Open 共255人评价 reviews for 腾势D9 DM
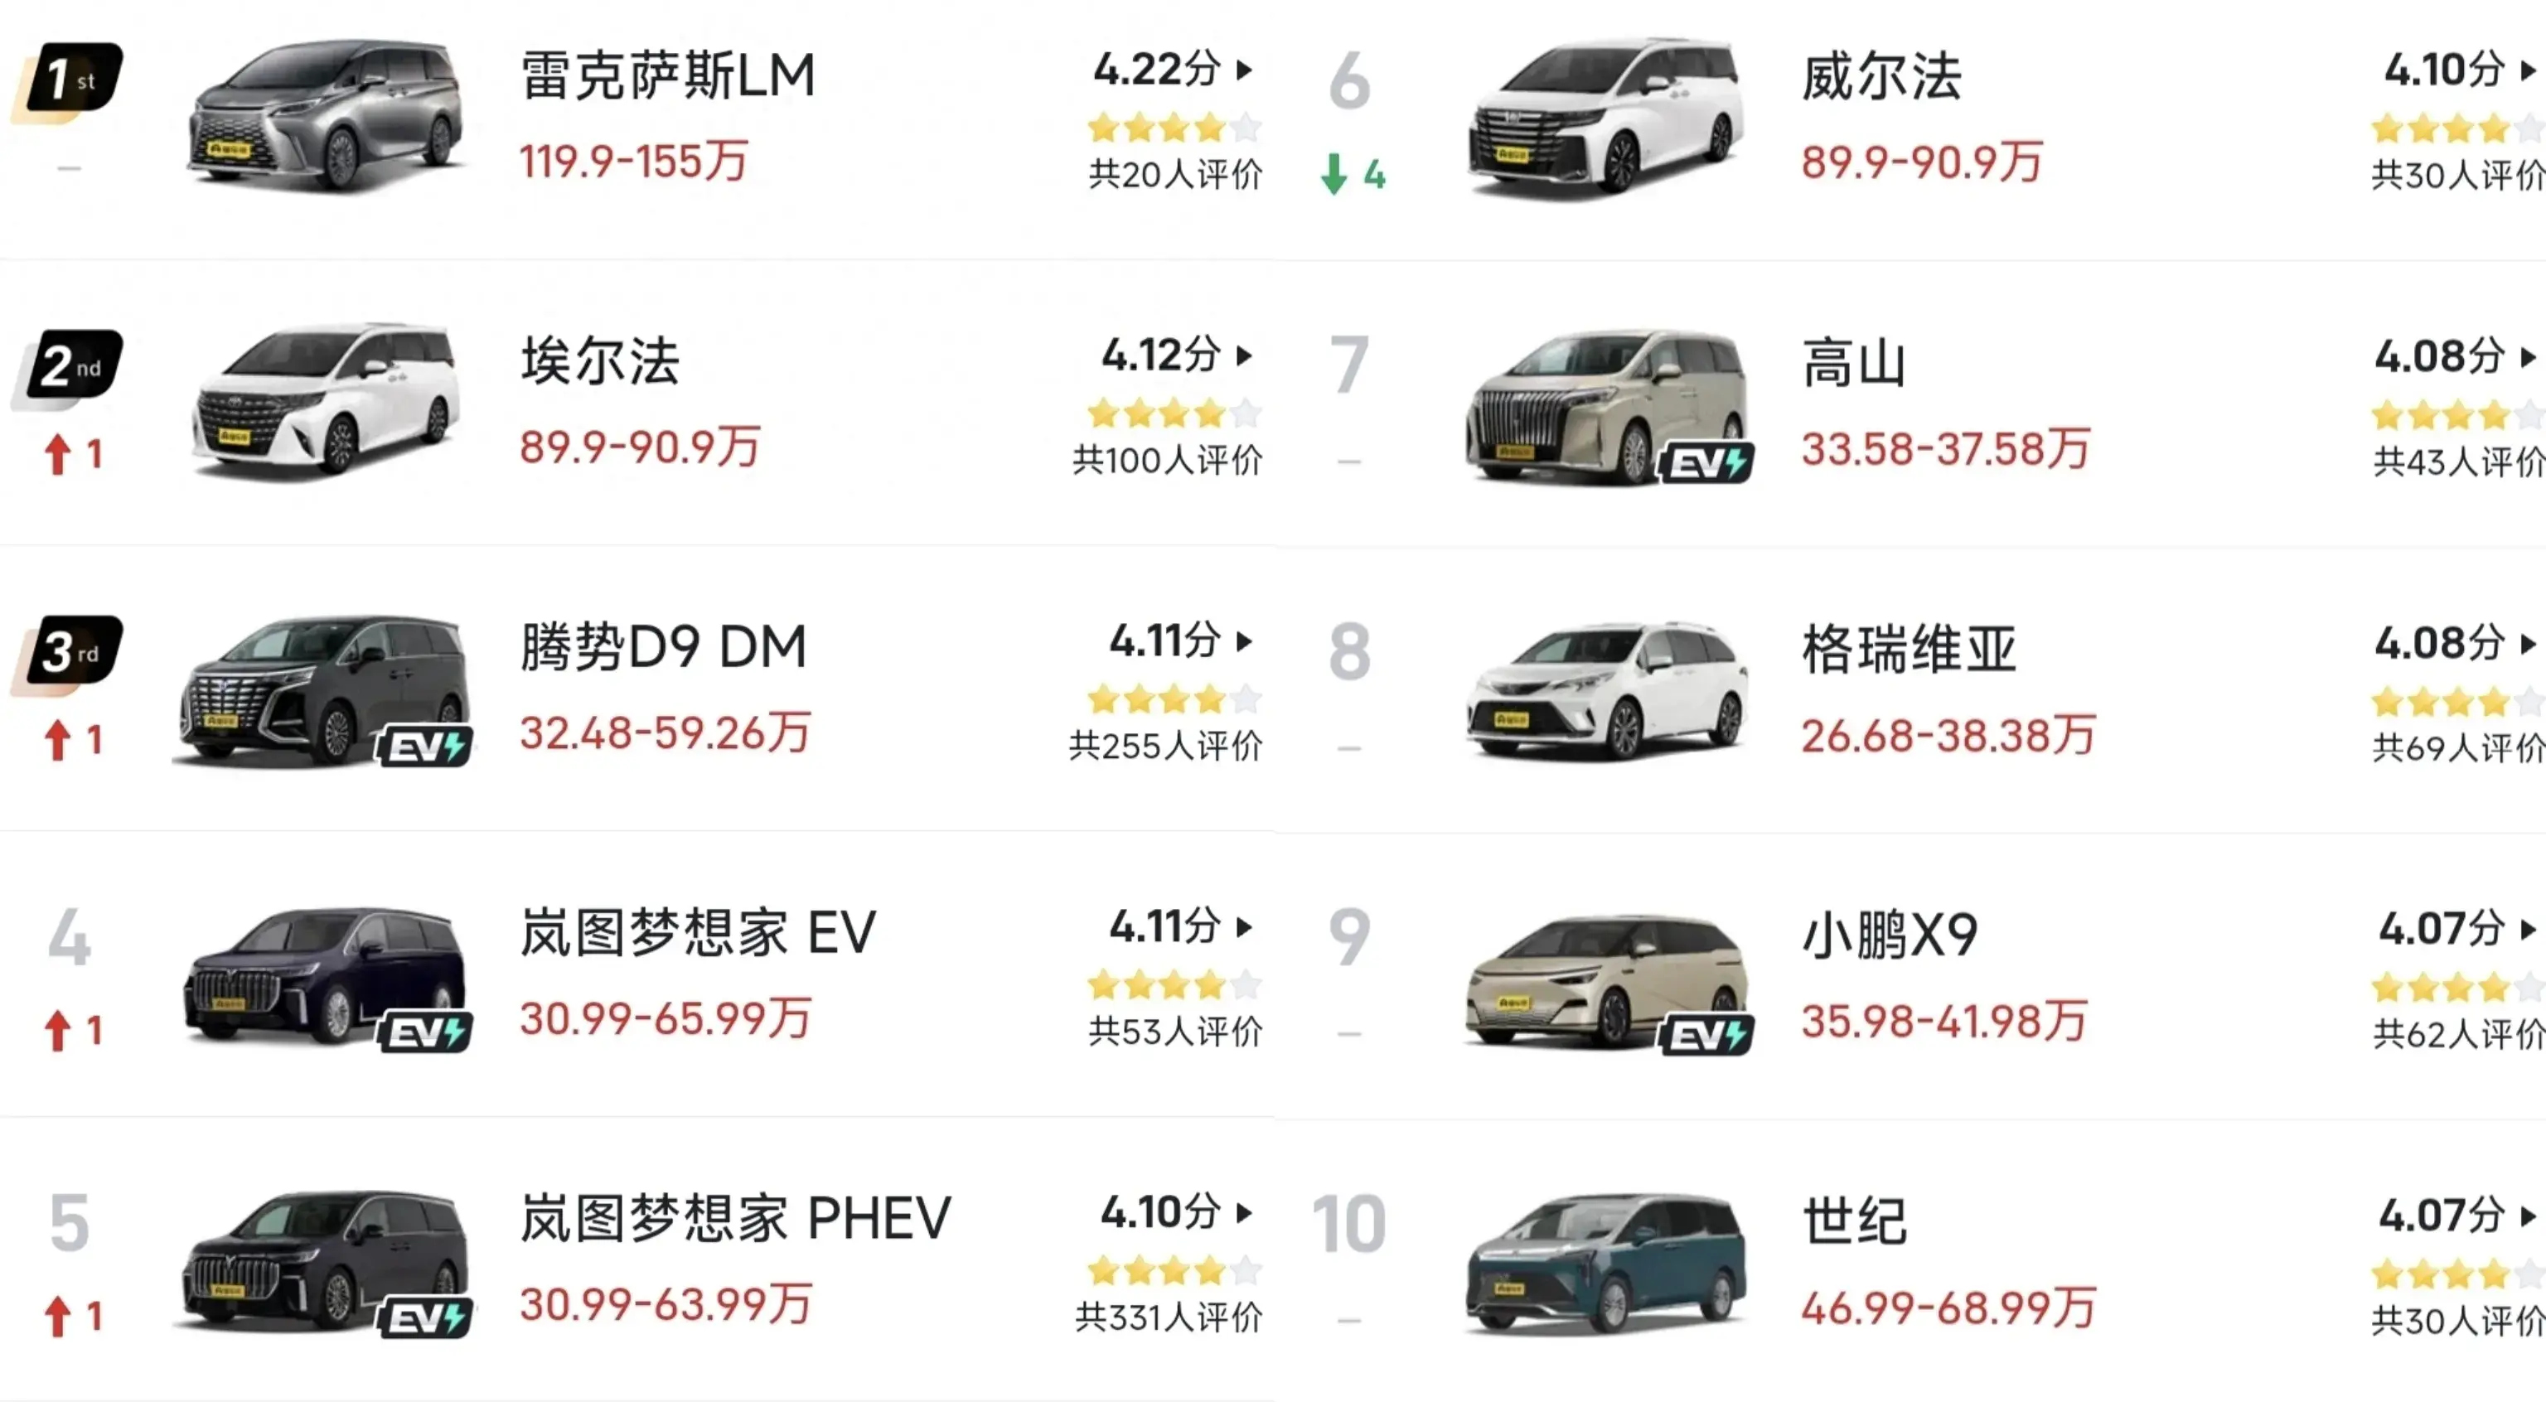 pyautogui.click(x=1165, y=746)
